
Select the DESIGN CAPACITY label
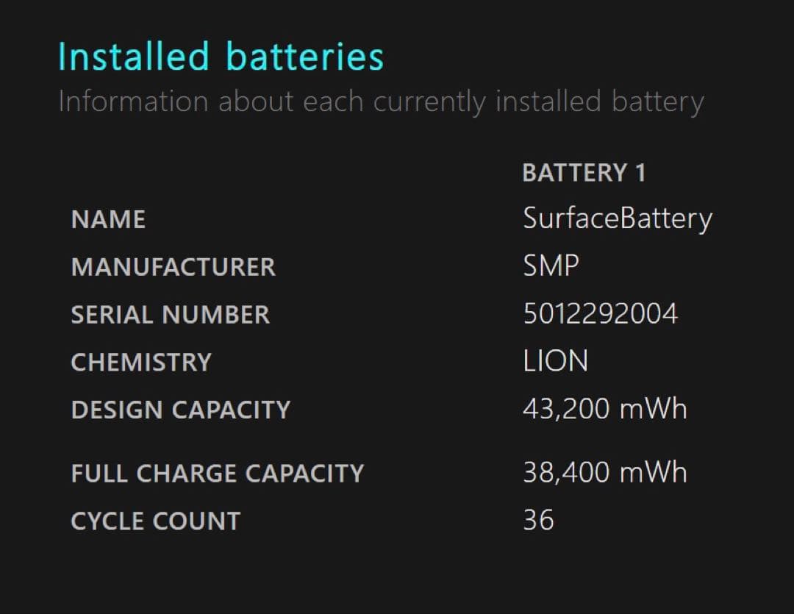180,410
